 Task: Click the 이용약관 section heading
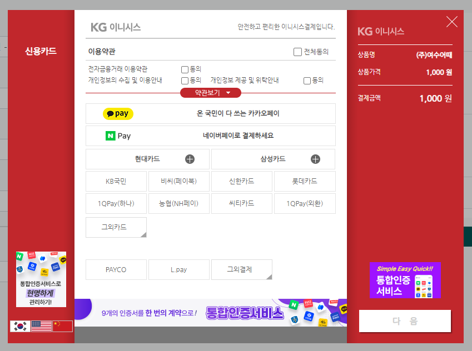click(x=102, y=52)
